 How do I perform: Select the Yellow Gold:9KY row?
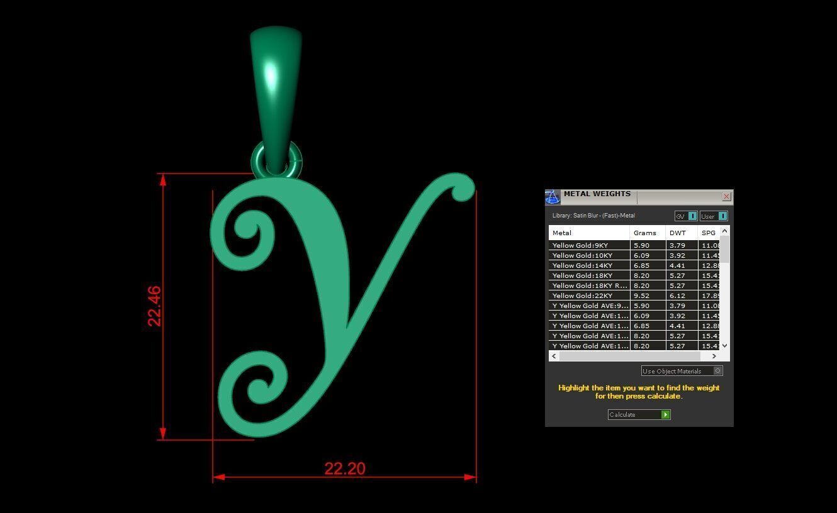[634, 245]
